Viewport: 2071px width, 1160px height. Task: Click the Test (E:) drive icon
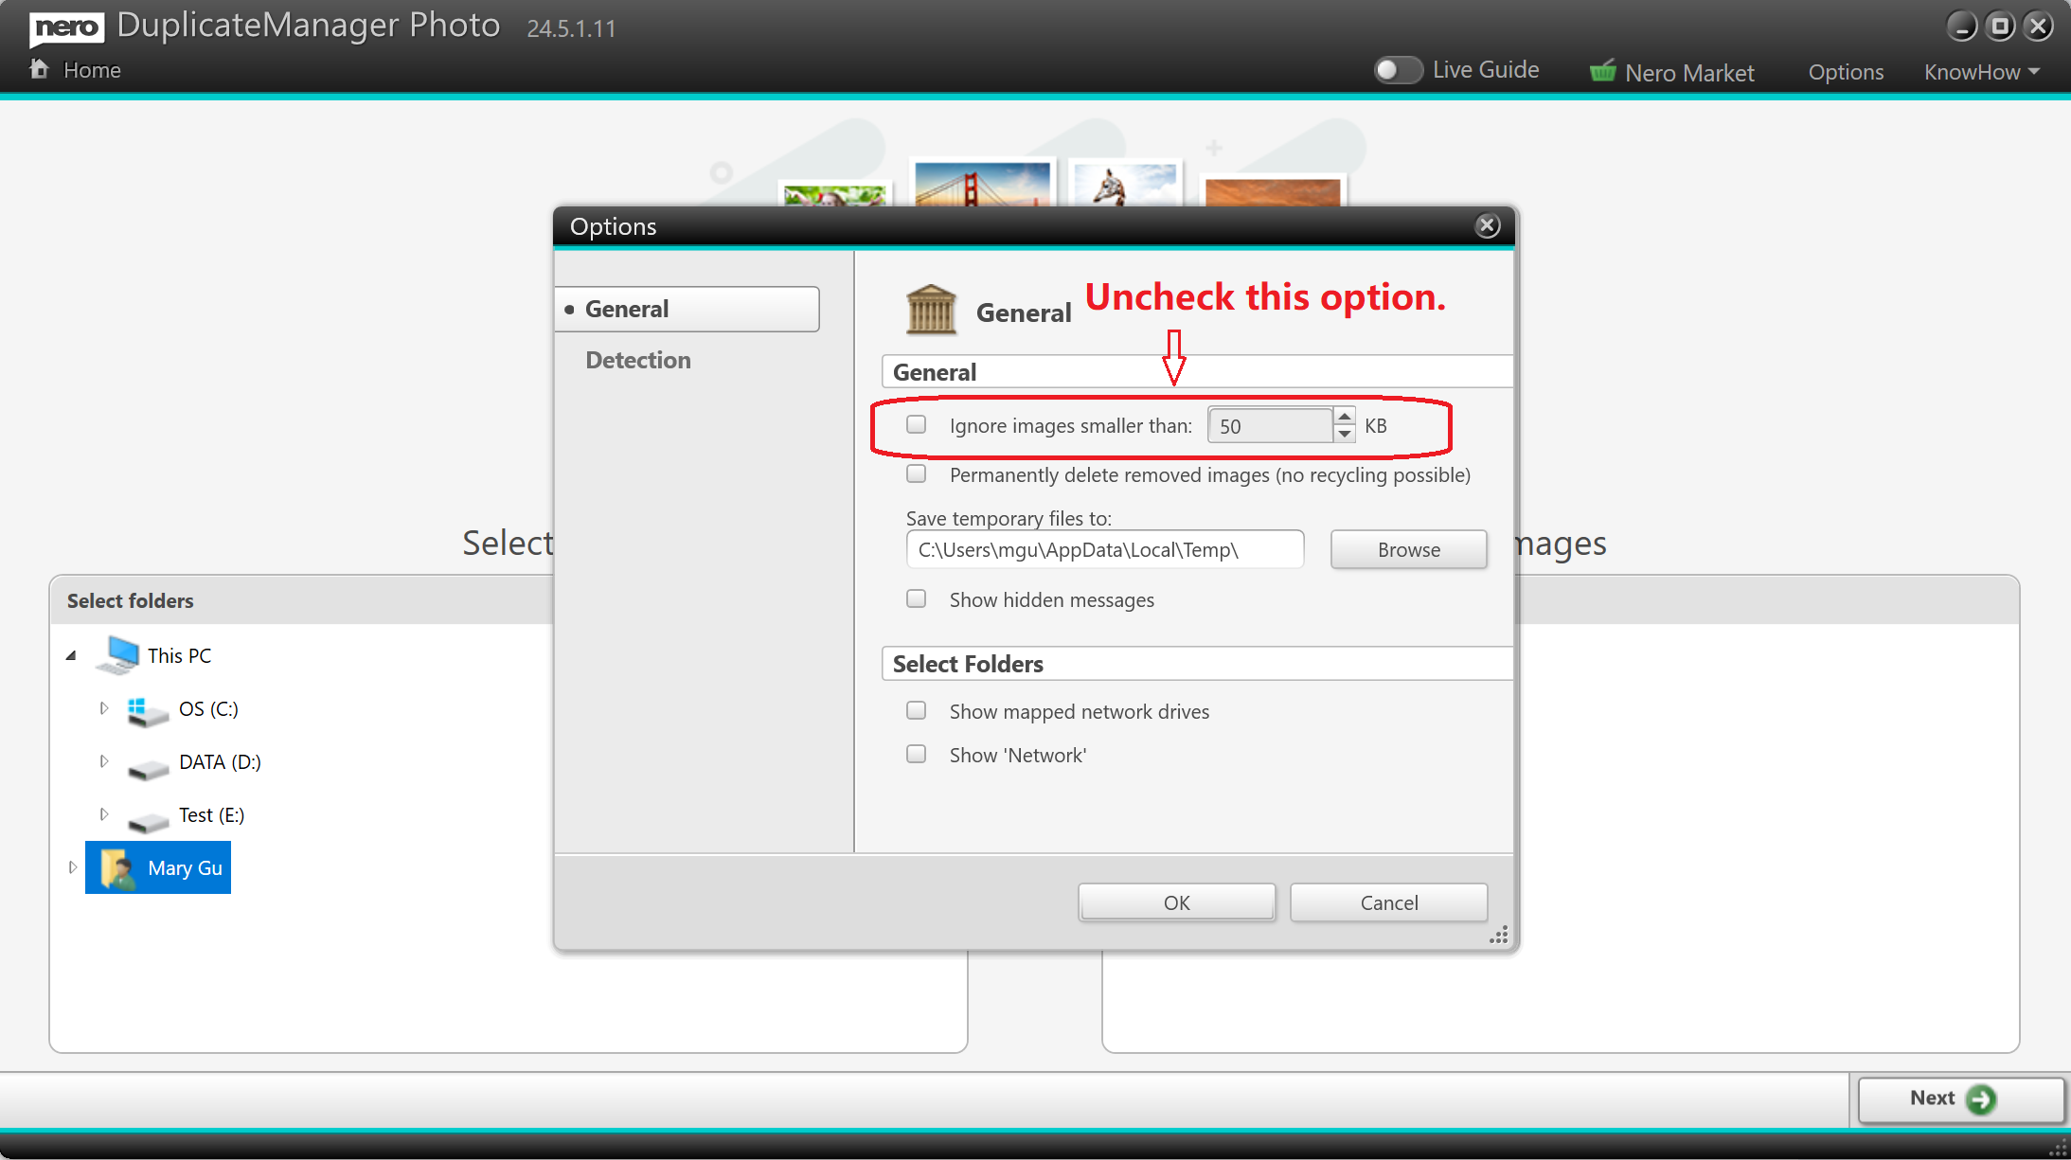click(x=147, y=819)
